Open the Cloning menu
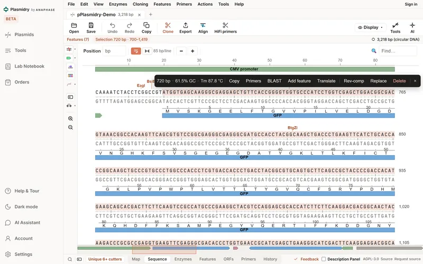The height and width of the screenshot is (264, 423). [x=140, y=4]
